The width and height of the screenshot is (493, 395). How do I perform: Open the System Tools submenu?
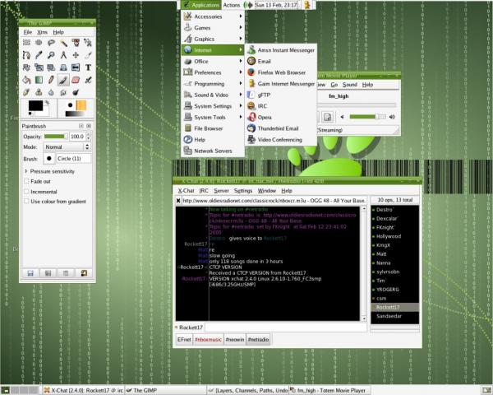click(213, 117)
